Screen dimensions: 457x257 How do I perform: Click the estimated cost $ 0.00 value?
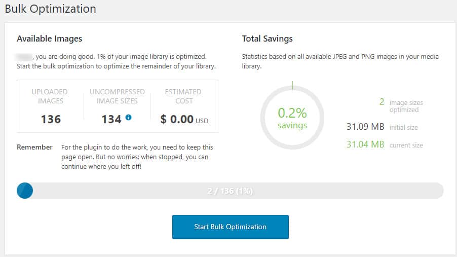(184, 119)
